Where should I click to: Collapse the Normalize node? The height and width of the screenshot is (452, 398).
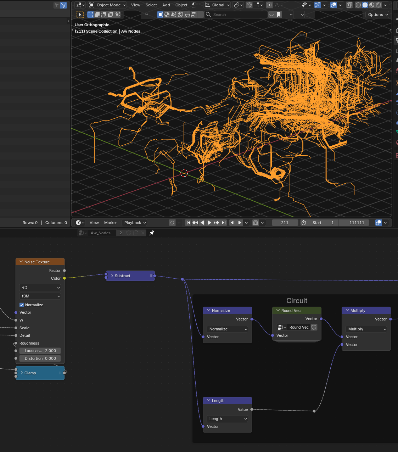[x=209, y=310]
